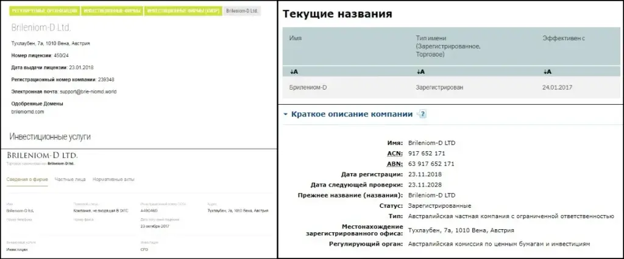The height and width of the screenshot is (259, 624).
Task: Select the Brileniom-D Ltd. breadcrumb item
Action: point(242,11)
